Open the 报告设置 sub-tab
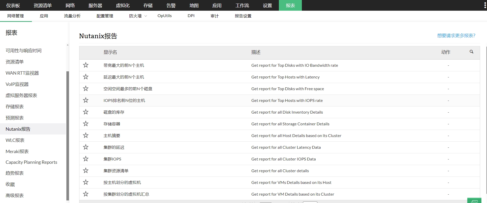 point(243,16)
